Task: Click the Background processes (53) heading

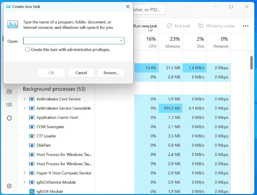Action: point(54,89)
